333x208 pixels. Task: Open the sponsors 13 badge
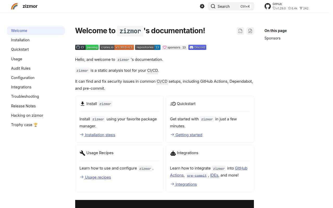(174, 47)
